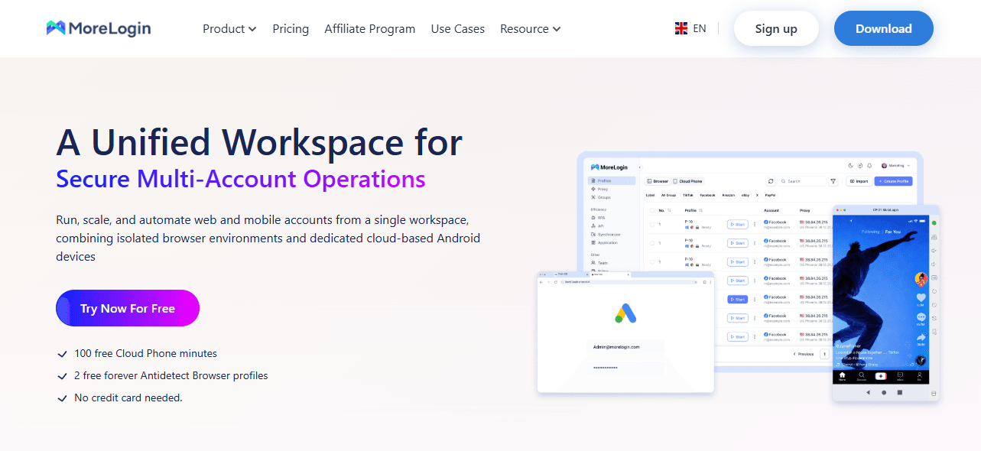Image resolution: width=981 pixels, height=451 pixels.
Task: Click the Try Now For Free button
Action: pyautogui.click(x=128, y=308)
